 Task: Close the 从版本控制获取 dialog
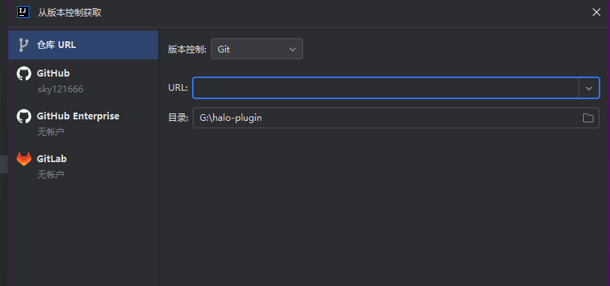[x=596, y=12]
